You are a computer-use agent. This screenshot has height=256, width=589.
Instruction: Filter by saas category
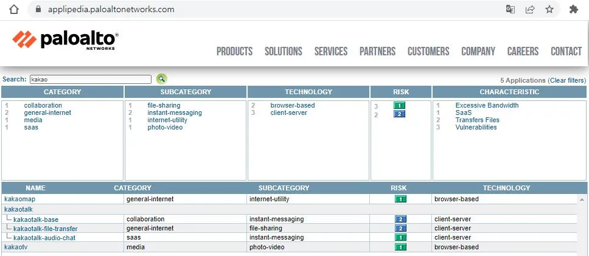pyautogui.click(x=31, y=127)
